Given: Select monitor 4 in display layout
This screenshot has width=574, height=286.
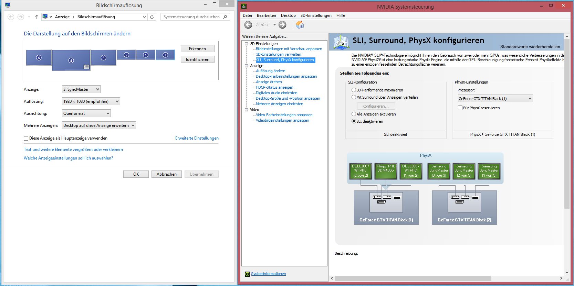Looking at the screenshot, I should (x=71, y=60).
